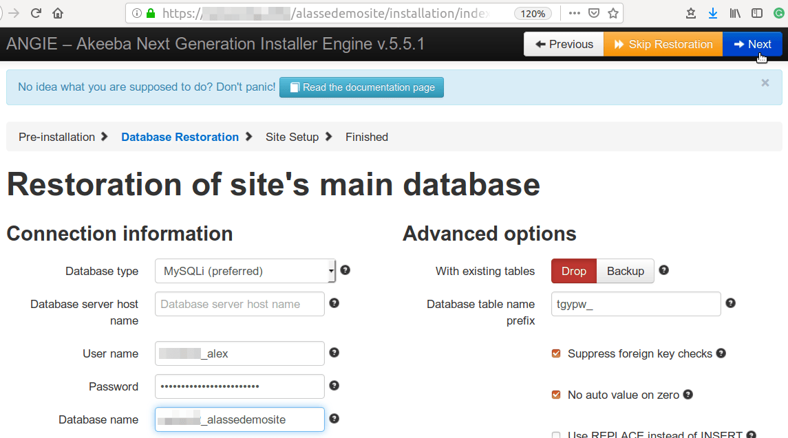Click Skip Restoration button
The height and width of the screenshot is (438, 788).
pyautogui.click(x=663, y=44)
